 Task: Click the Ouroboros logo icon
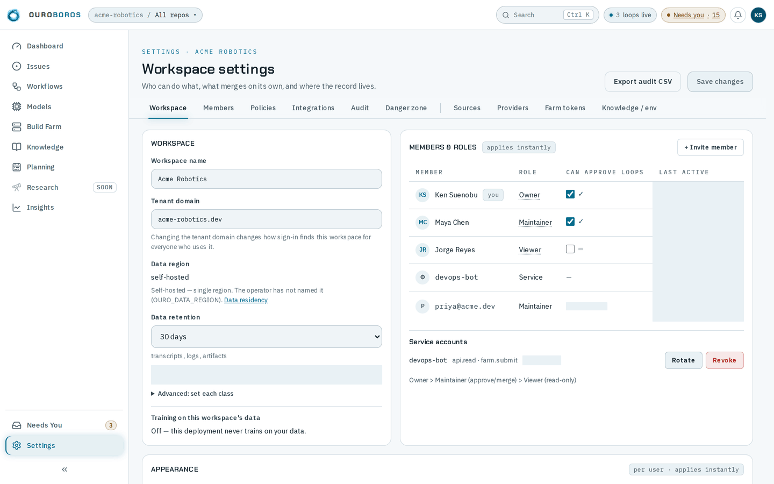pos(13,15)
